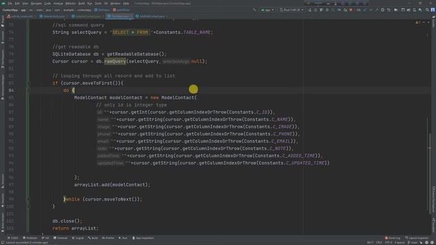Open the Structure sidebar panel
The height and width of the screenshot is (245, 436).
(3, 180)
